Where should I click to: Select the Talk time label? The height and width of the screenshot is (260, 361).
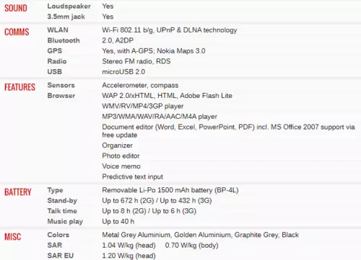click(62, 211)
